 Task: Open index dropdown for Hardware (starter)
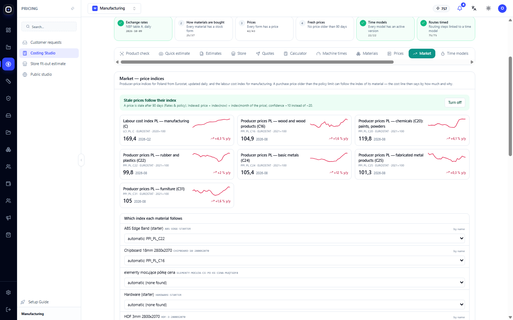point(294,305)
